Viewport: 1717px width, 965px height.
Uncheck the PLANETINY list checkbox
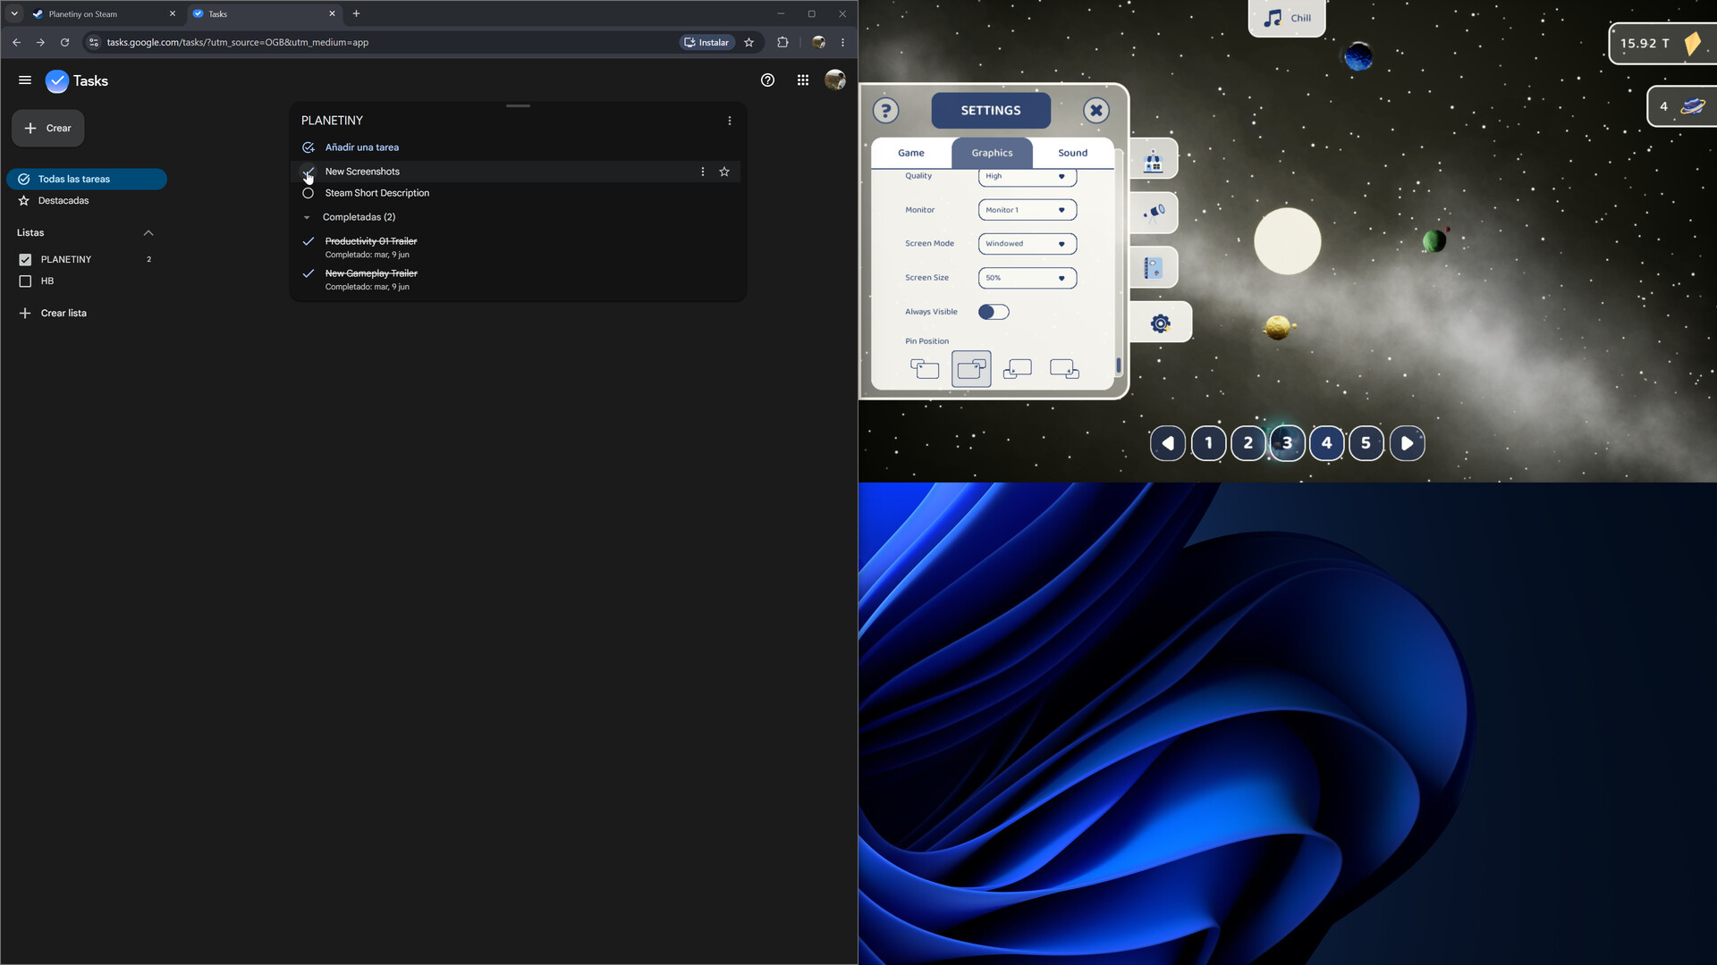(x=25, y=260)
